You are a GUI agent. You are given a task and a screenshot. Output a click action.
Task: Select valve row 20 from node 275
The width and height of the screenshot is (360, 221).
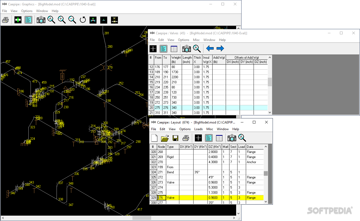(x=208, y=108)
